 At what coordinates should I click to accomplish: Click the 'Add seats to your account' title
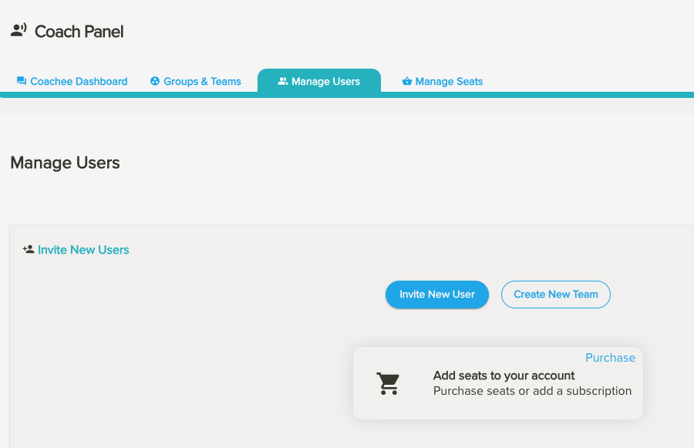(x=504, y=376)
